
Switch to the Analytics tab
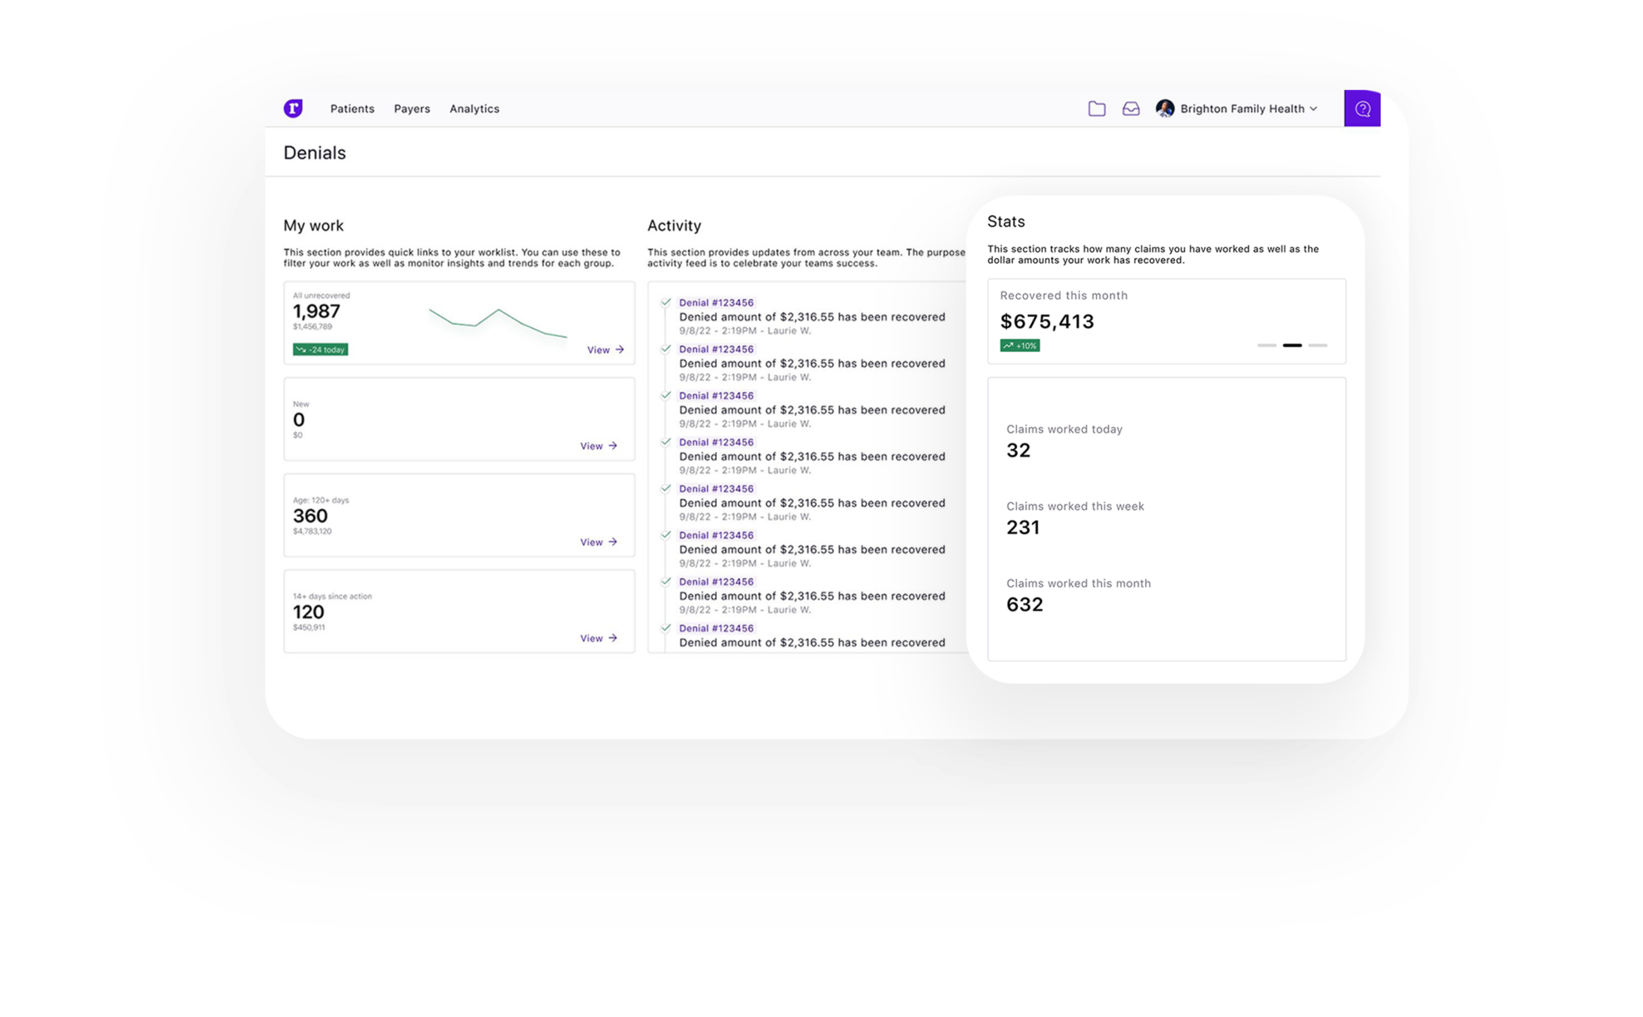pyautogui.click(x=474, y=108)
